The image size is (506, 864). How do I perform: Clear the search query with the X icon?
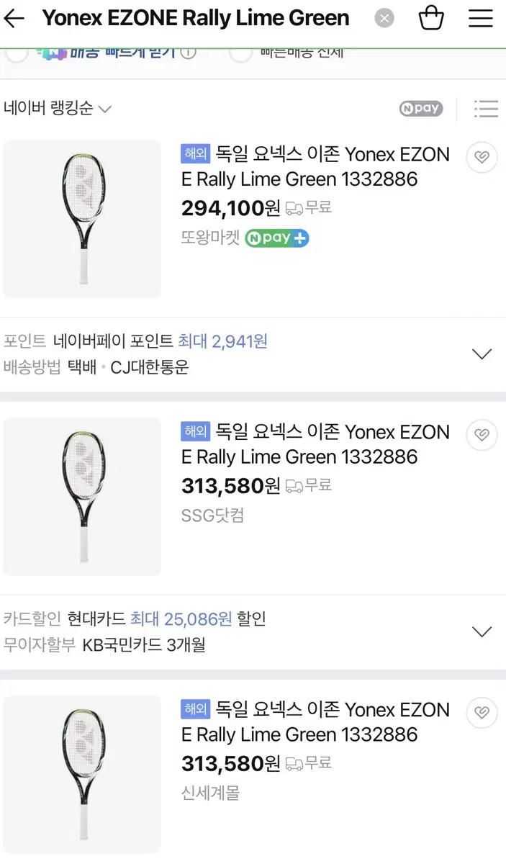(x=384, y=19)
